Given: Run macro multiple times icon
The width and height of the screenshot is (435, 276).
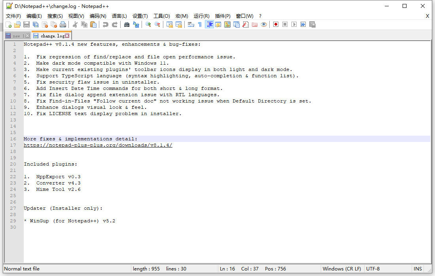Looking at the screenshot, I should [303, 24].
